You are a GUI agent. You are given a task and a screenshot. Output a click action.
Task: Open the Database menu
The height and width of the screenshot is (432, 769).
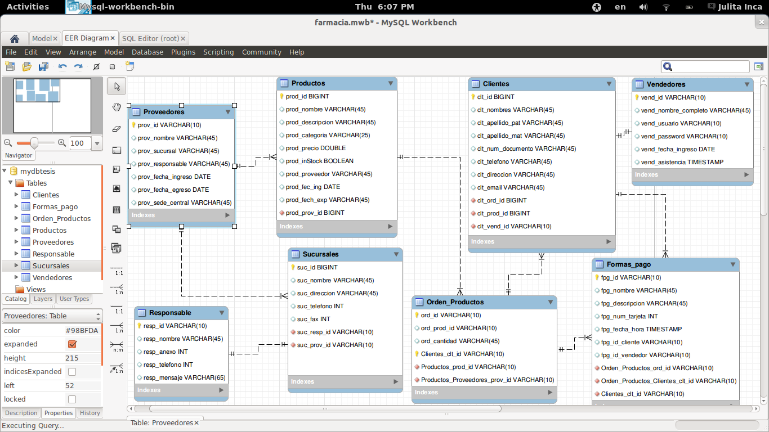(147, 52)
